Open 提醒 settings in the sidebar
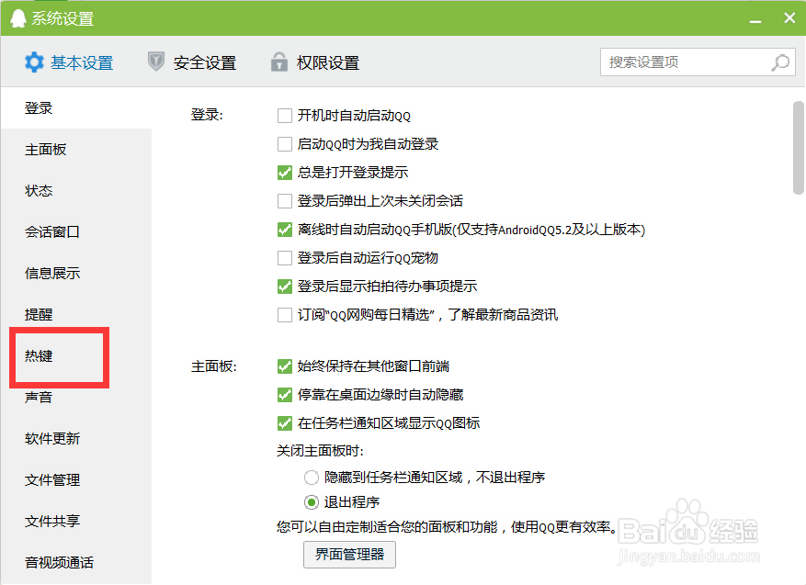Image resolution: width=806 pixels, height=585 pixels. click(76, 314)
